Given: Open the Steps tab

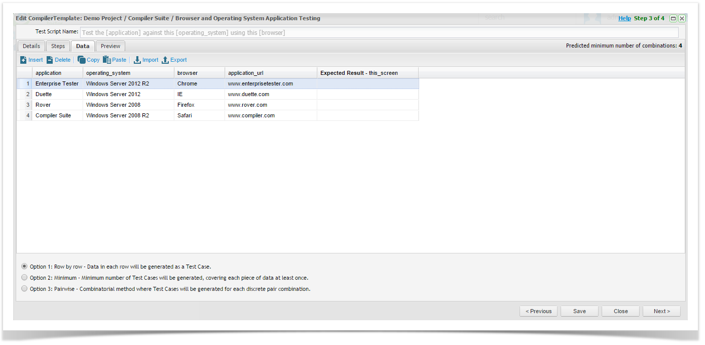Looking at the screenshot, I should click(58, 46).
